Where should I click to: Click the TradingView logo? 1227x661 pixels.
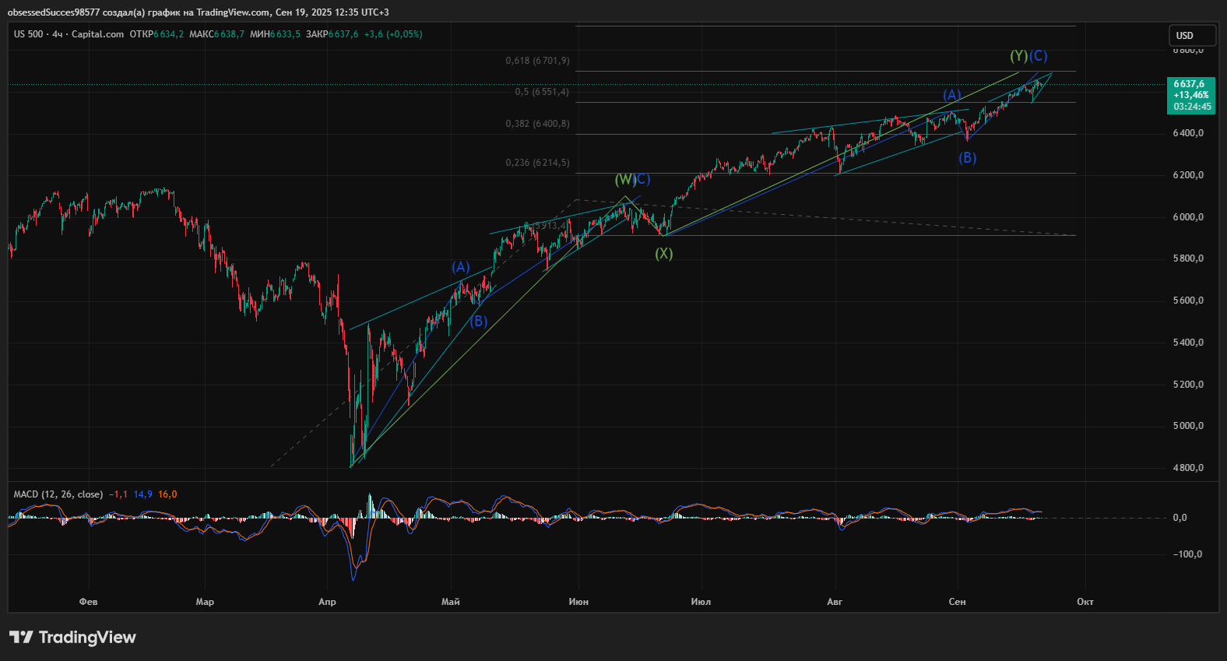72,638
